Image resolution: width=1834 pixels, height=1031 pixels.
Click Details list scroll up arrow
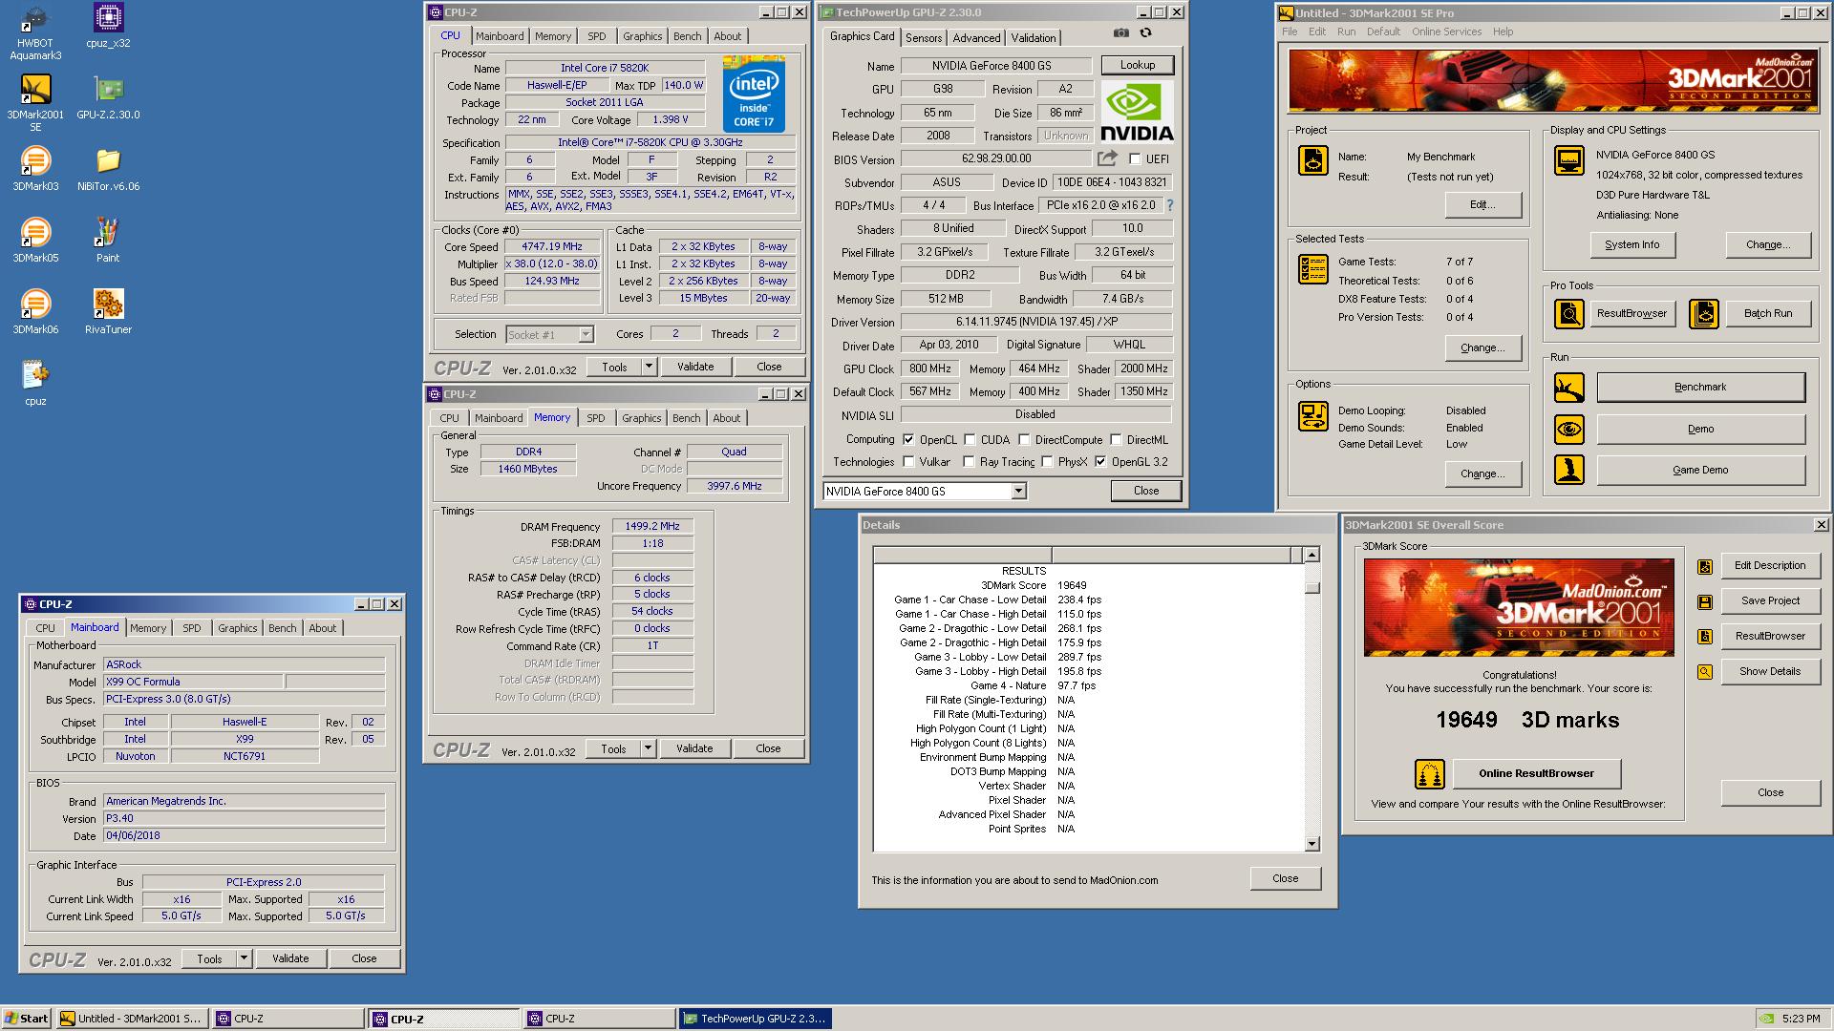click(x=1312, y=555)
